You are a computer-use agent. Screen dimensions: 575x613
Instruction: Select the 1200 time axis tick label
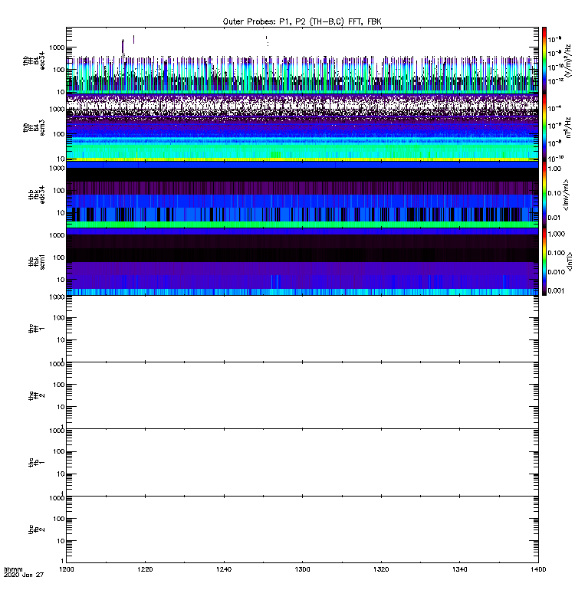pos(67,570)
